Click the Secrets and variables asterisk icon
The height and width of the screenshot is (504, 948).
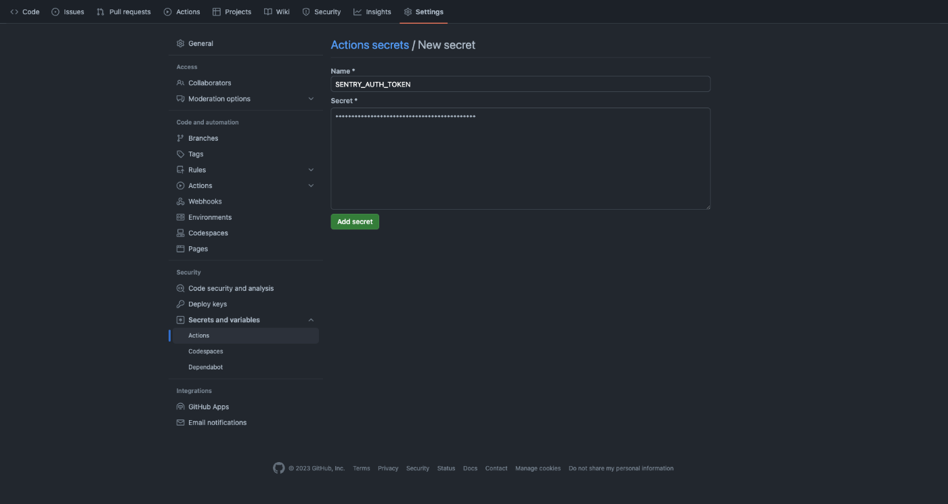pos(180,320)
